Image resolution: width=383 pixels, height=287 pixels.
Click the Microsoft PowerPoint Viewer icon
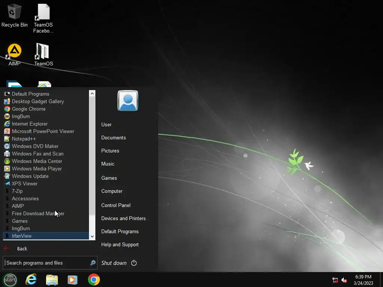pyautogui.click(x=7, y=131)
